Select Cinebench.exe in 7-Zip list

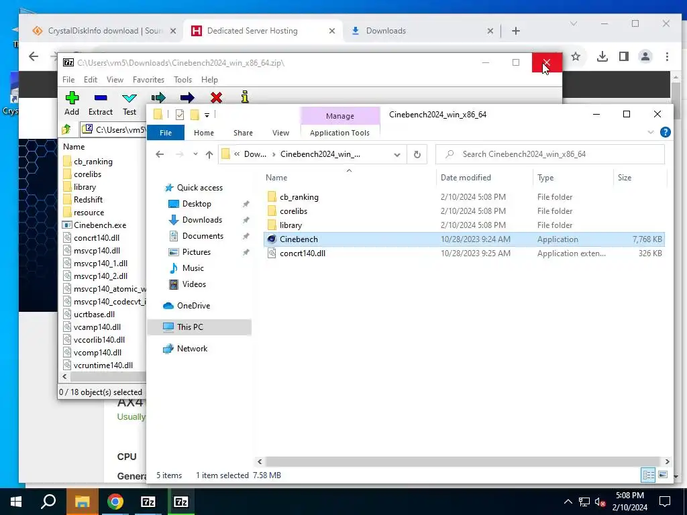[100, 225]
